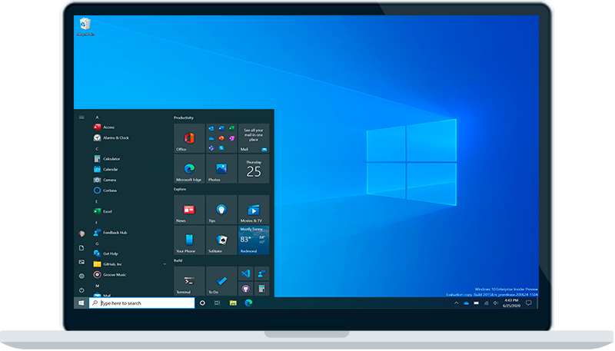The image size is (615, 351).
Task: Launch the Terminal tile
Action: click(x=189, y=281)
